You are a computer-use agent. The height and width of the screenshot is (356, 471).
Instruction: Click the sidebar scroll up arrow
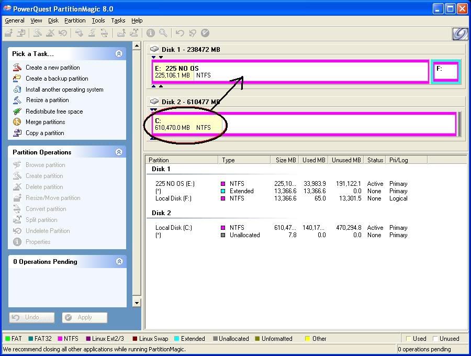pos(137,46)
